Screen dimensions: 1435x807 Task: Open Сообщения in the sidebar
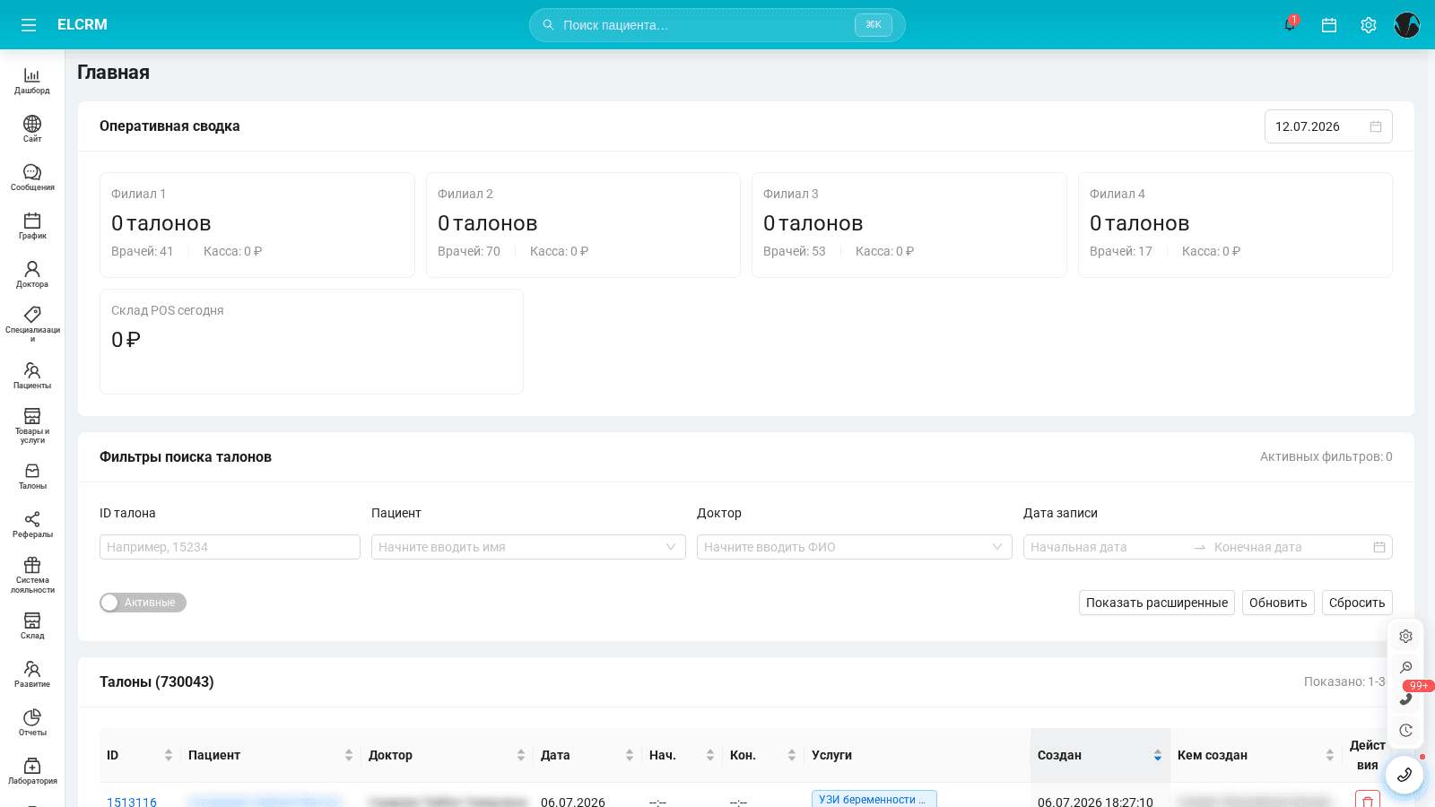(32, 178)
